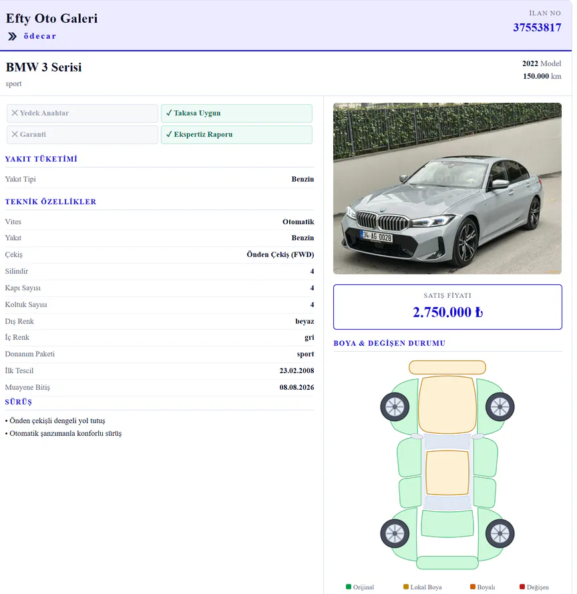The width and height of the screenshot is (577, 594).
Task: Toggle the Yedek Anahtar feature badge
Action: coord(82,113)
